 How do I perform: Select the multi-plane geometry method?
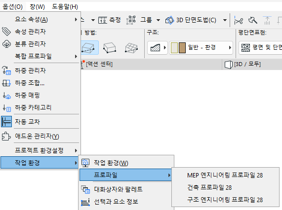pyautogui.click(x=131, y=47)
